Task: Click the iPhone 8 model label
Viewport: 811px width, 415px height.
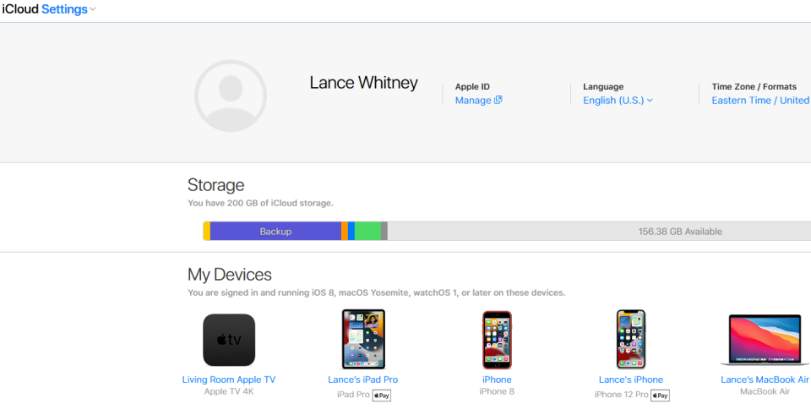Action: click(x=497, y=391)
